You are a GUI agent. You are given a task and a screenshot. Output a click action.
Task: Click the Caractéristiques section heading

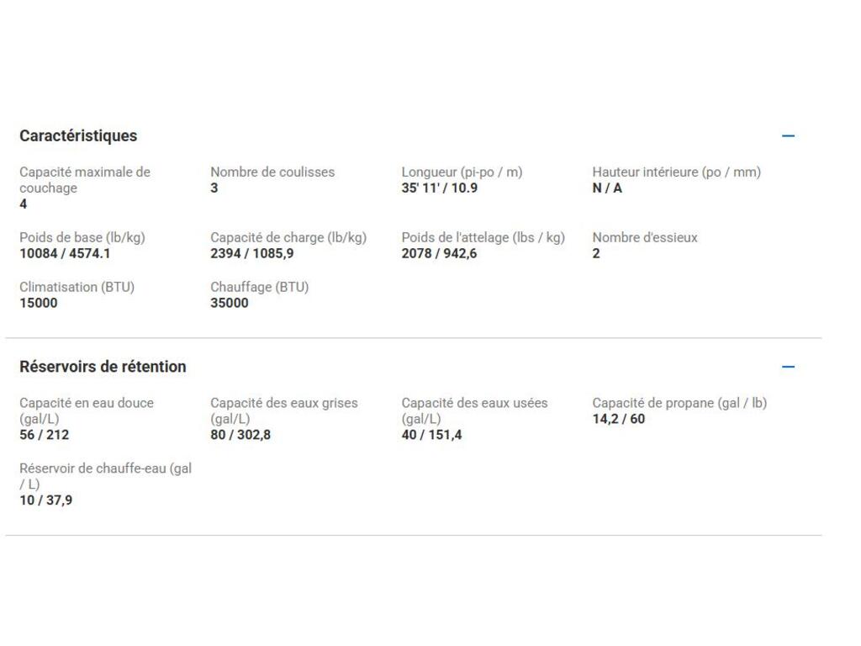tap(78, 135)
